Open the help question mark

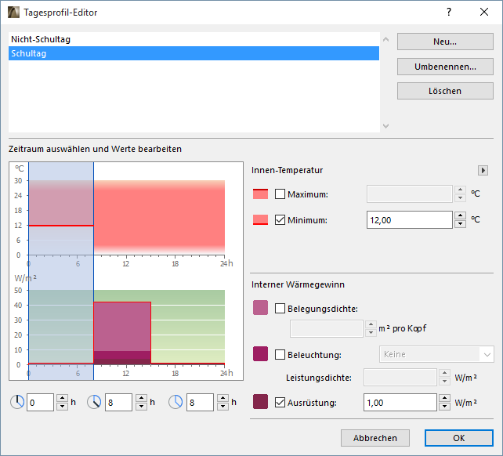[x=449, y=13]
